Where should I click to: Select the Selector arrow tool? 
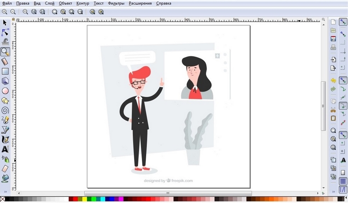pos(5,23)
